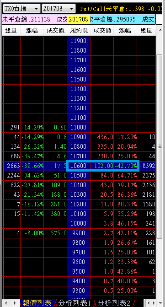The image size is (165, 307).
Task: Open the 201708 contract month dropdown
Action: (59, 9)
